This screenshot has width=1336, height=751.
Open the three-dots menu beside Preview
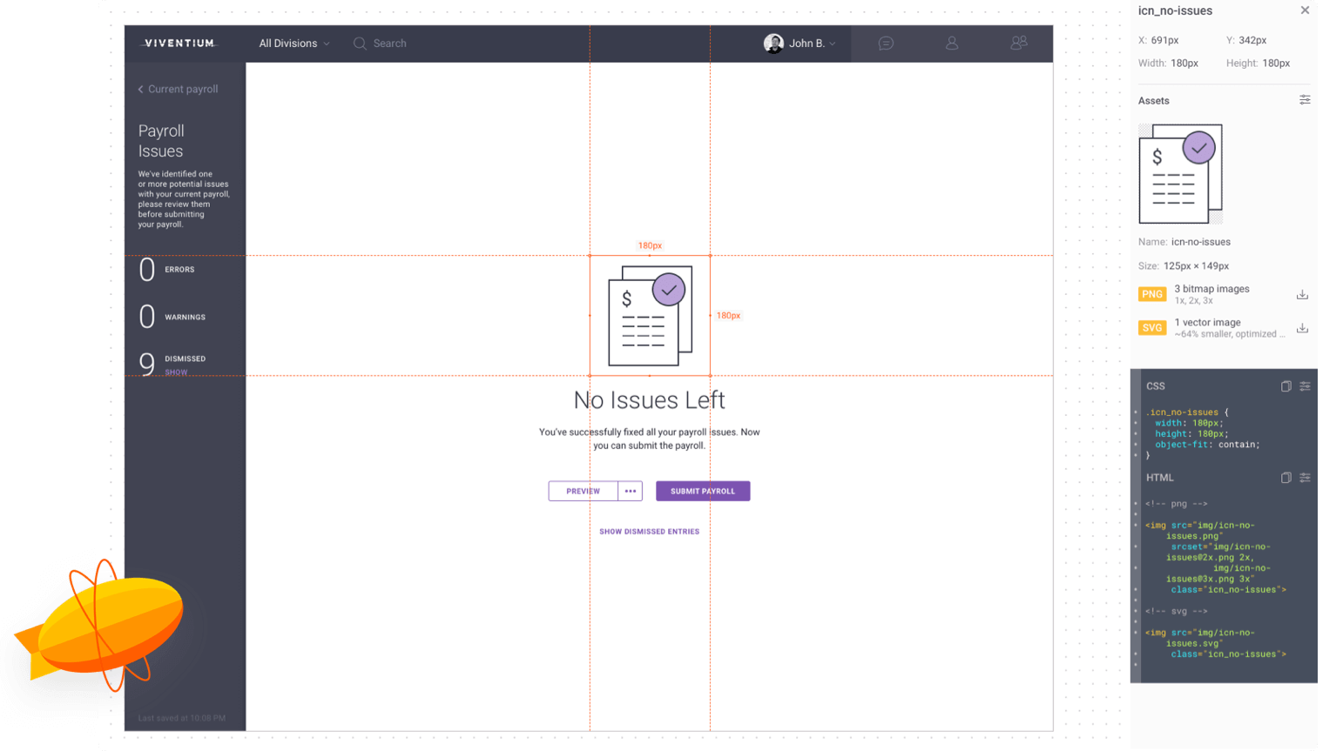pyautogui.click(x=631, y=492)
